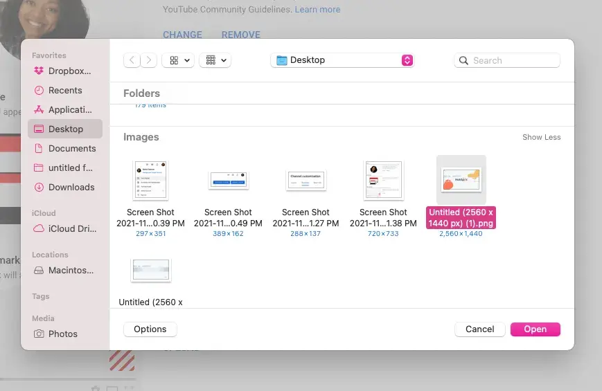
Task: Click the Cancel button
Action: click(480, 329)
